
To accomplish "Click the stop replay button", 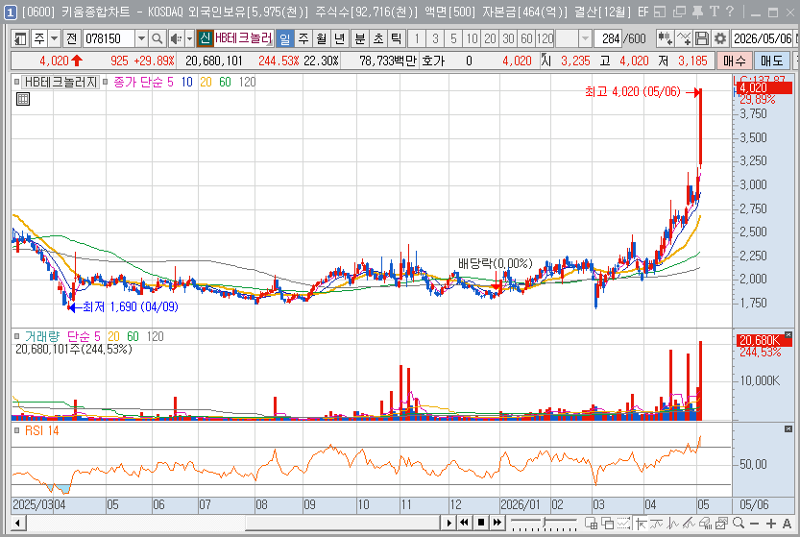I will point(480,523).
